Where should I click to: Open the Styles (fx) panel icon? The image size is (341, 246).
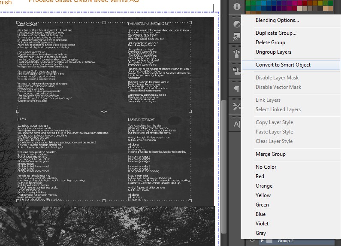click(237, 37)
